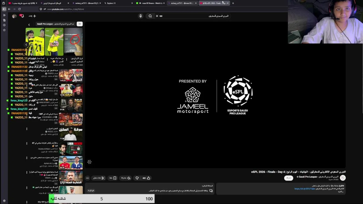
Task: Toggle the browser sidebar panel button
Action: point(4,9)
